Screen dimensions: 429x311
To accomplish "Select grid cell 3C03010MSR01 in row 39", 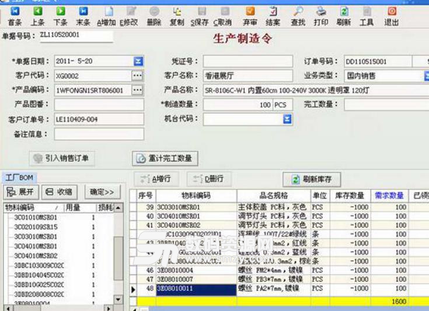I will click(196, 207).
